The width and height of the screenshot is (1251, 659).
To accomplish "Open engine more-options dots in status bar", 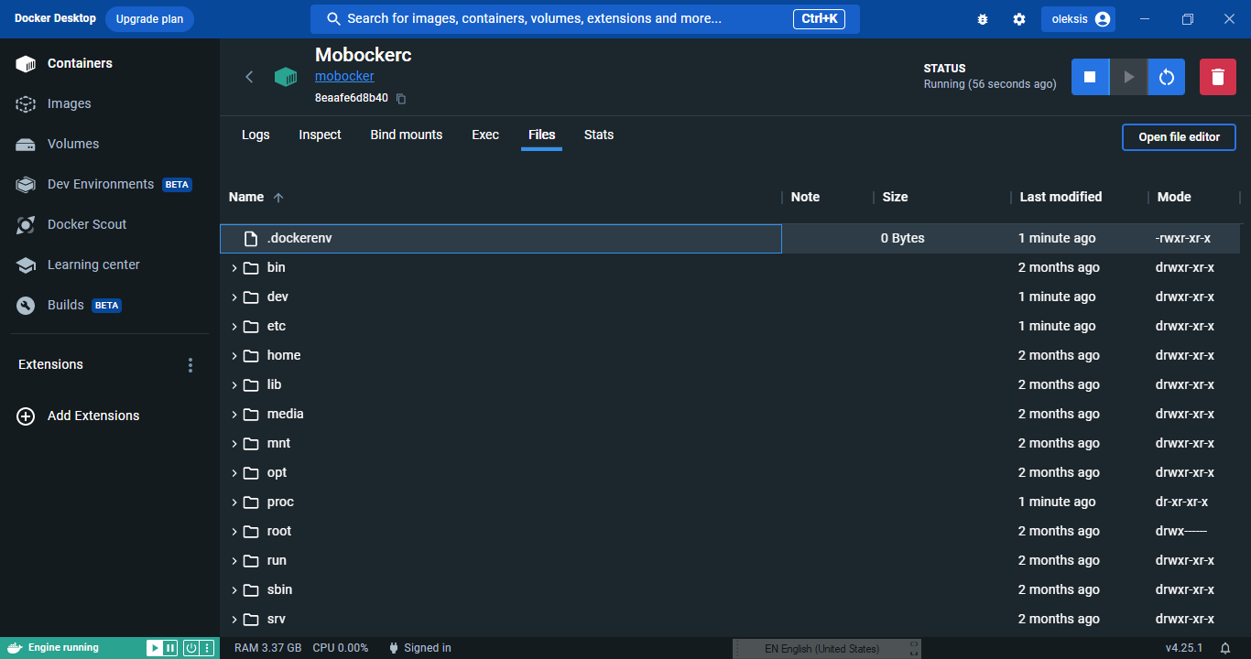I will point(207,648).
